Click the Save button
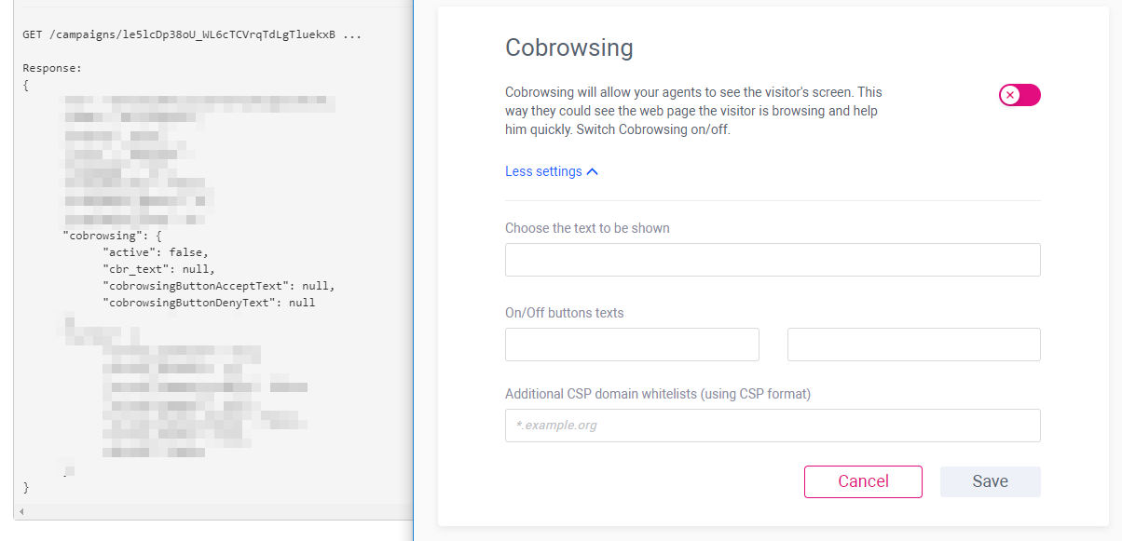Screen dimensions: 1122x541 tap(990, 481)
